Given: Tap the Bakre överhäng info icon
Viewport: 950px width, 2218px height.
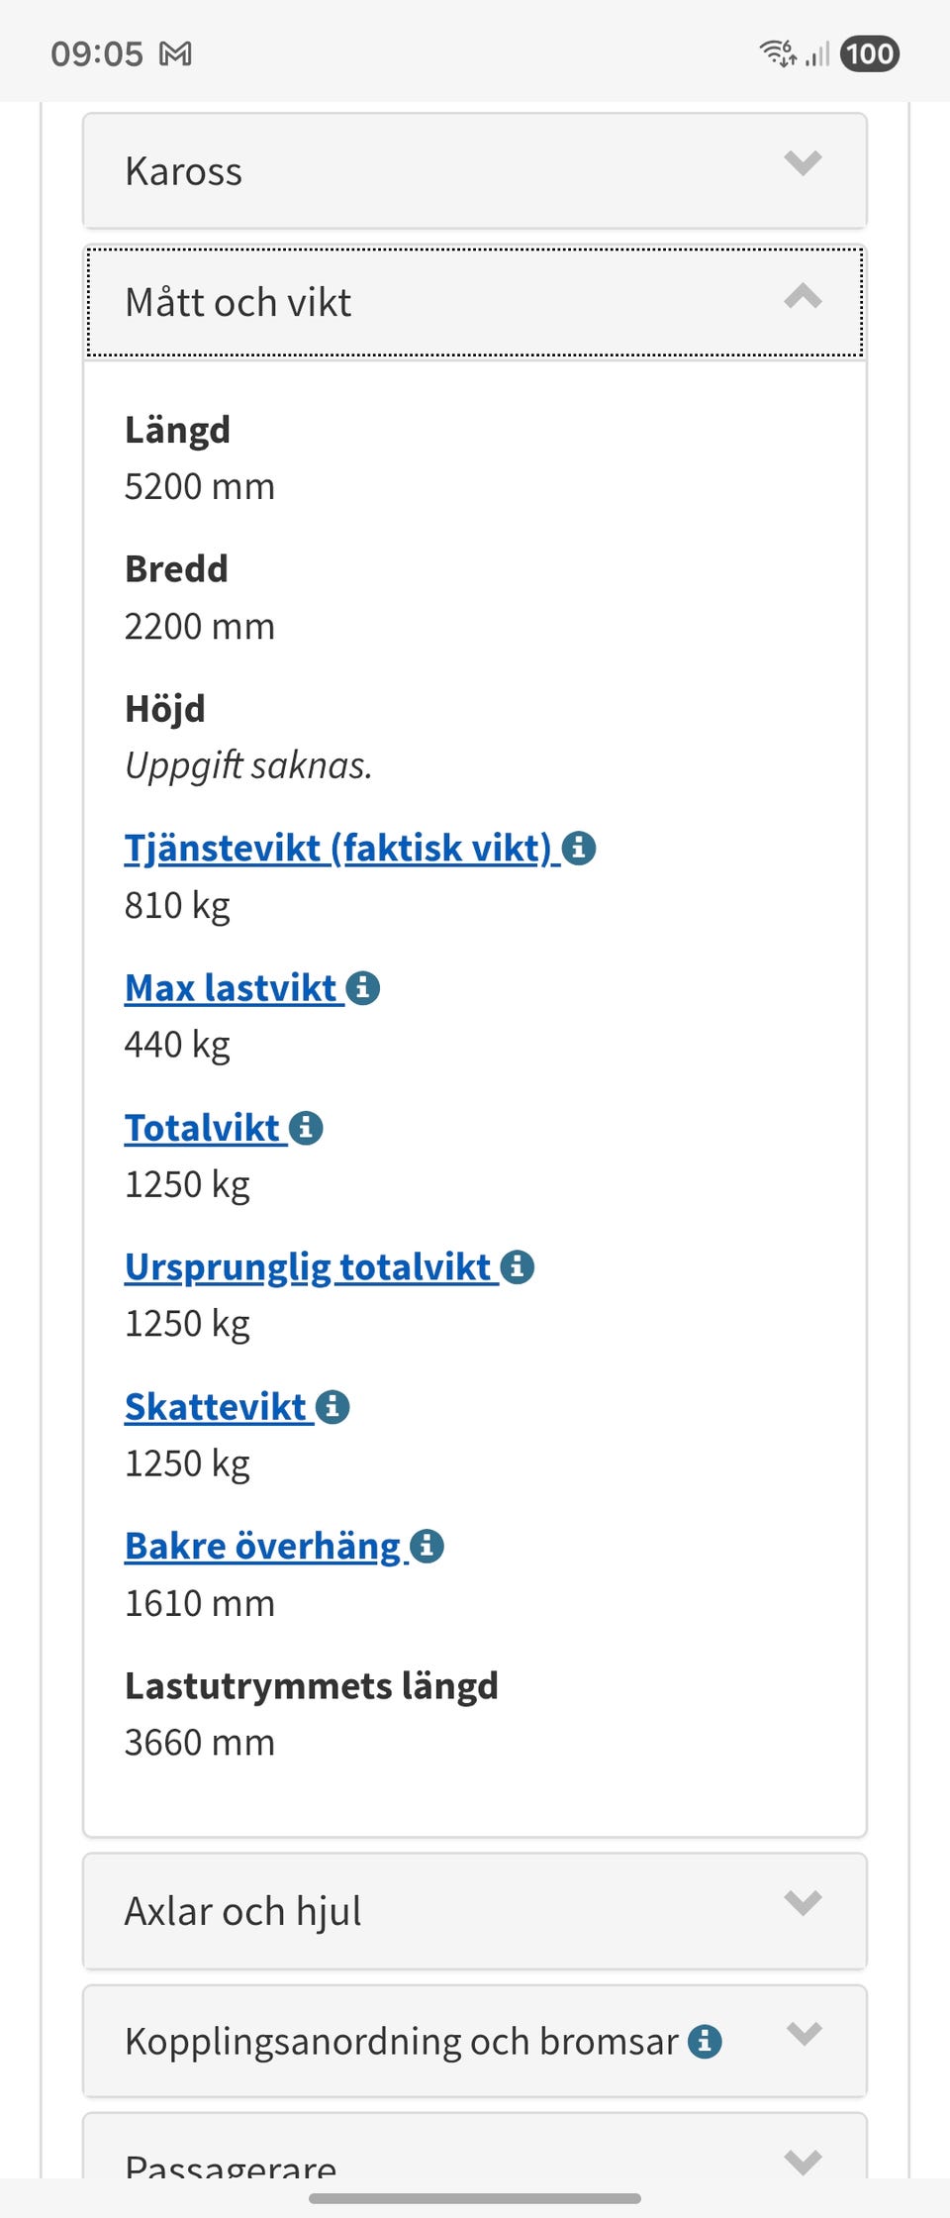Looking at the screenshot, I should click(427, 1546).
